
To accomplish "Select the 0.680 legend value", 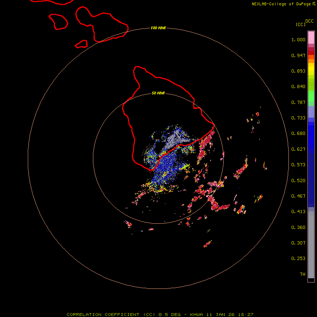I will point(298,133).
